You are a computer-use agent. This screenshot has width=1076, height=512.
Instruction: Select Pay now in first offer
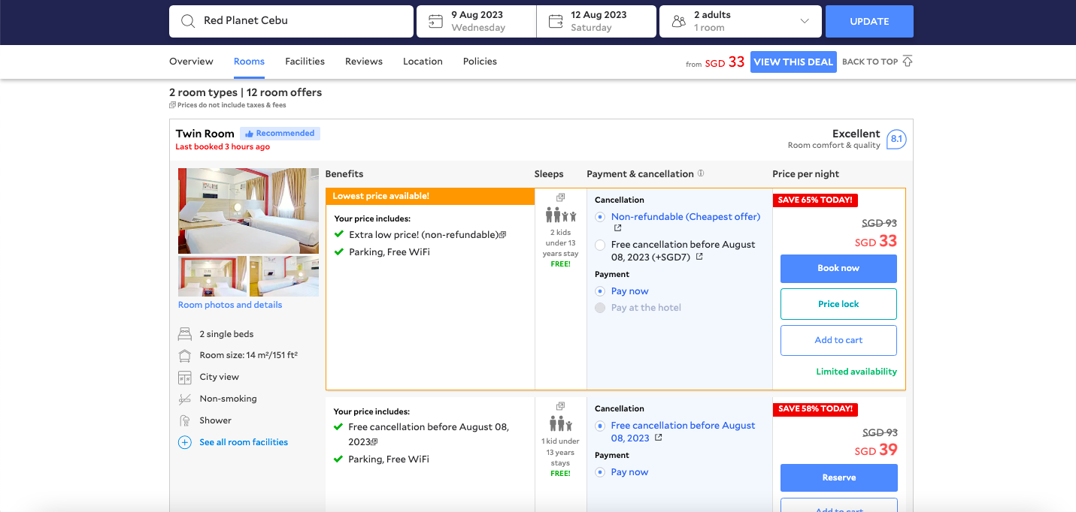click(600, 291)
